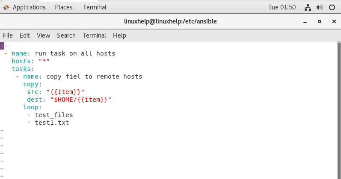Click the terminal vertical scrollbar
Viewport: 341px width, 179px height.
pyautogui.click(x=339, y=110)
